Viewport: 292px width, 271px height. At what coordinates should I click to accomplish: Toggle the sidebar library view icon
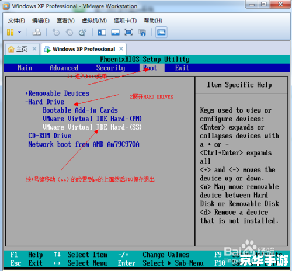point(102,32)
